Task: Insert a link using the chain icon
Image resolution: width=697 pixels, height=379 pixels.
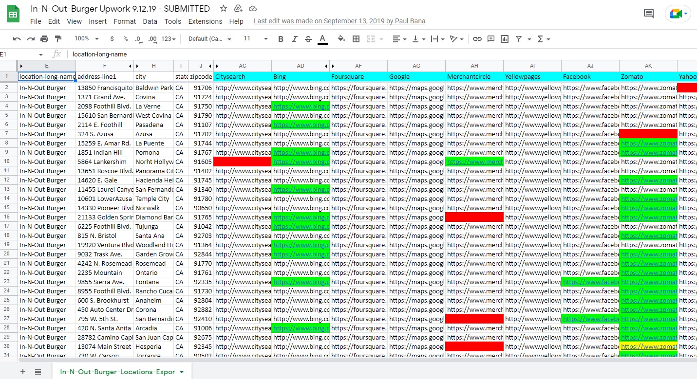Action: pyautogui.click(x=477, y=39)
